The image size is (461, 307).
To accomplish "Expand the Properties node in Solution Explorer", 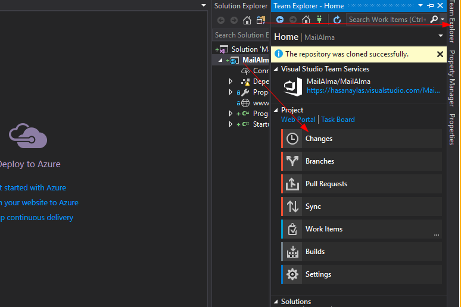I will 230,92.
